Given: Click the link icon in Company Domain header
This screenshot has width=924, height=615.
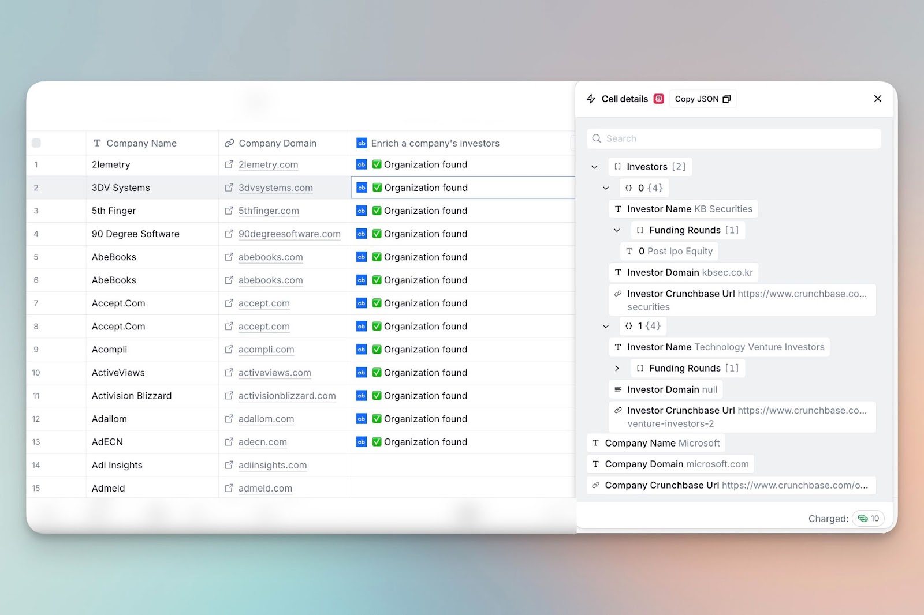Looking at the screenshot, I should point(229,143).
